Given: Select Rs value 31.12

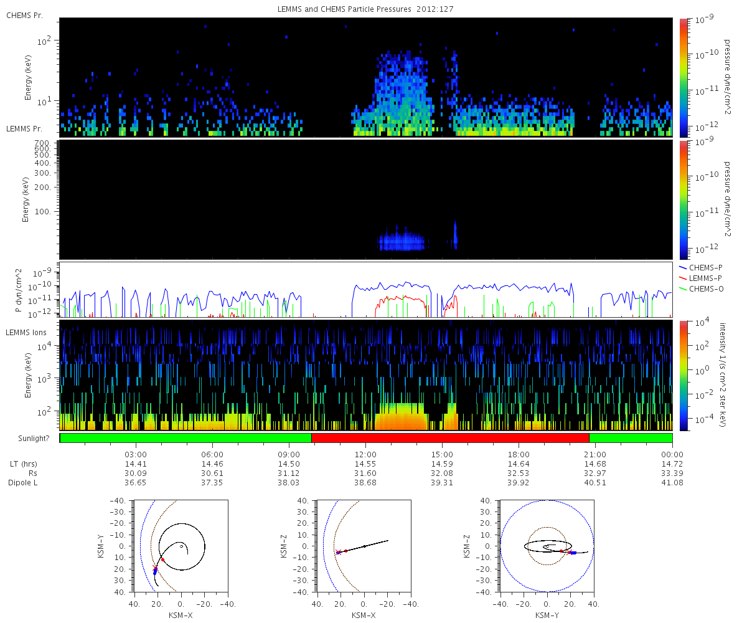Looking at the screenshot, I should pos(289,473).
